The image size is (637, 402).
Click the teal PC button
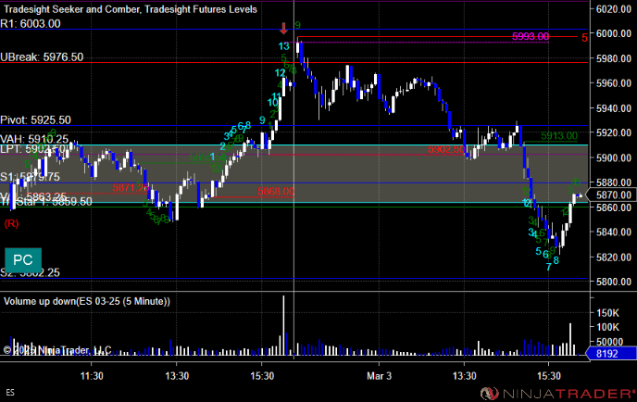point(23,260)
